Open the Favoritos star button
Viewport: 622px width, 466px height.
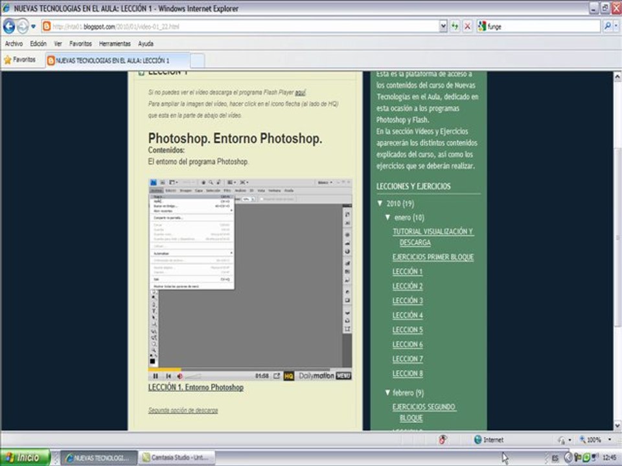pyautogui.click(x=20, y=60)
